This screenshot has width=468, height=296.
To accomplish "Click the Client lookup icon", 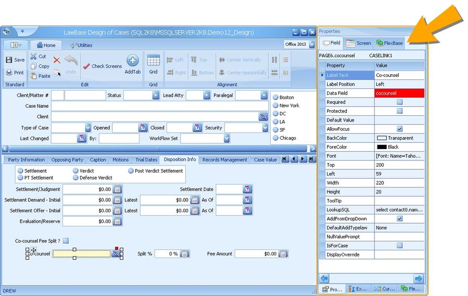I will tap(263, 116).
